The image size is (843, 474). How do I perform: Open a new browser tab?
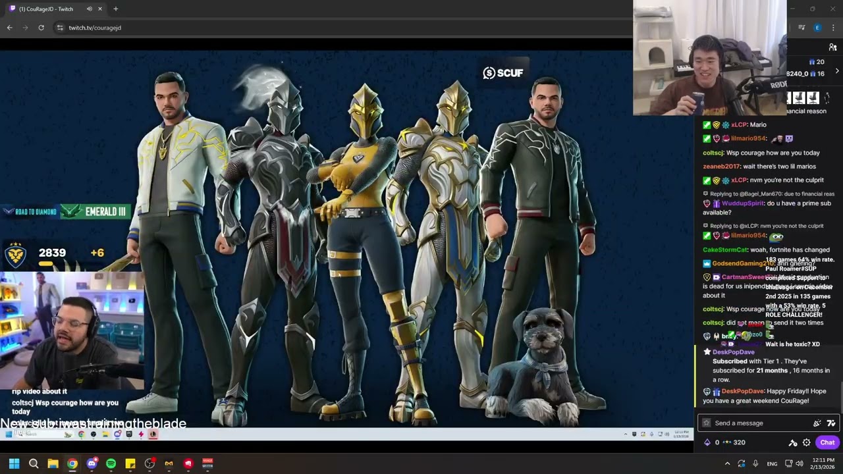(115, 9)
